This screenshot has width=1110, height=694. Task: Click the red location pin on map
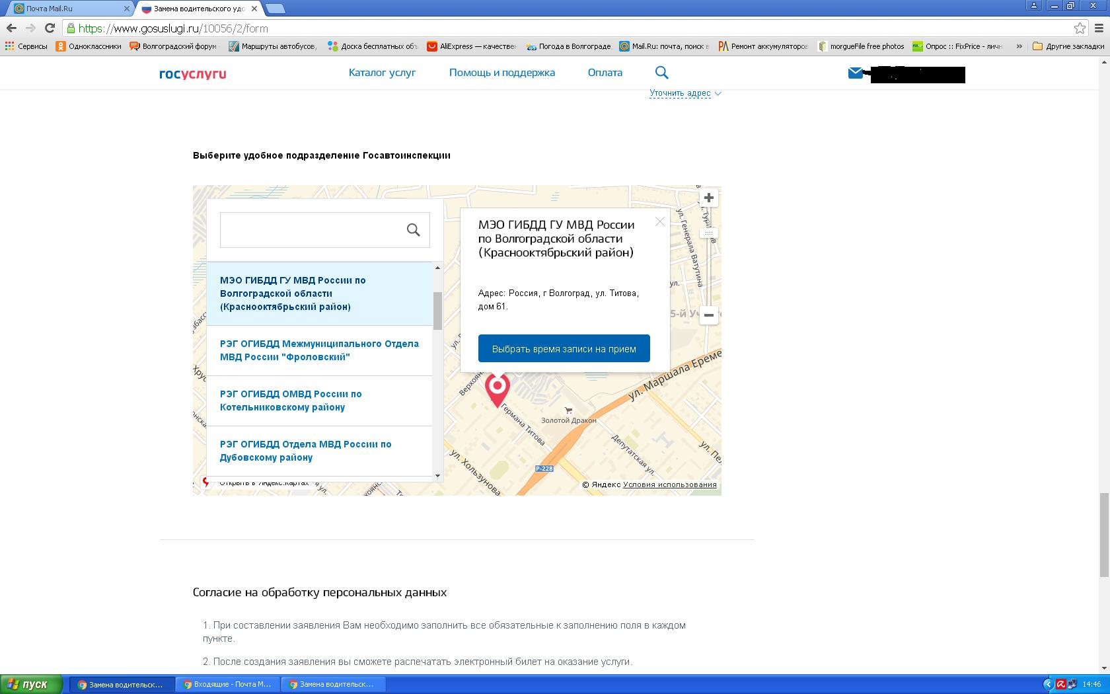click(x=497, y=388)
